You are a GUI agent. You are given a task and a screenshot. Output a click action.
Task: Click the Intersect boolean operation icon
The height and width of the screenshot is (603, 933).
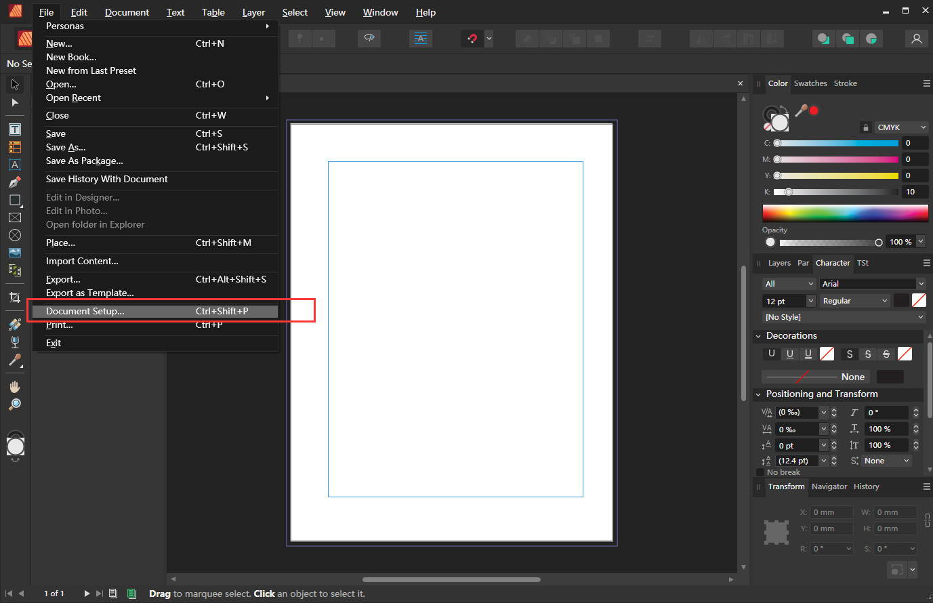pyautogui.click(x=872, y=39)
